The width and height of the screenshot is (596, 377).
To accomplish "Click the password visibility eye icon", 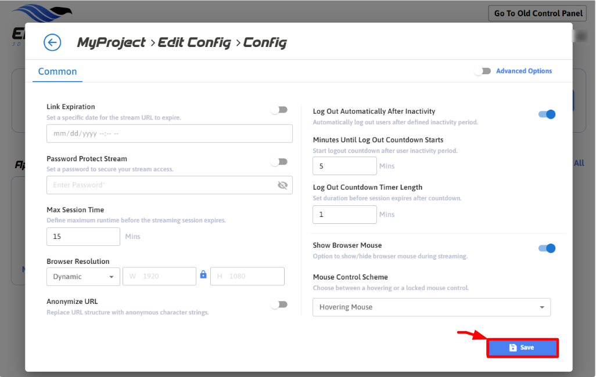I will (x=283, y=185).
